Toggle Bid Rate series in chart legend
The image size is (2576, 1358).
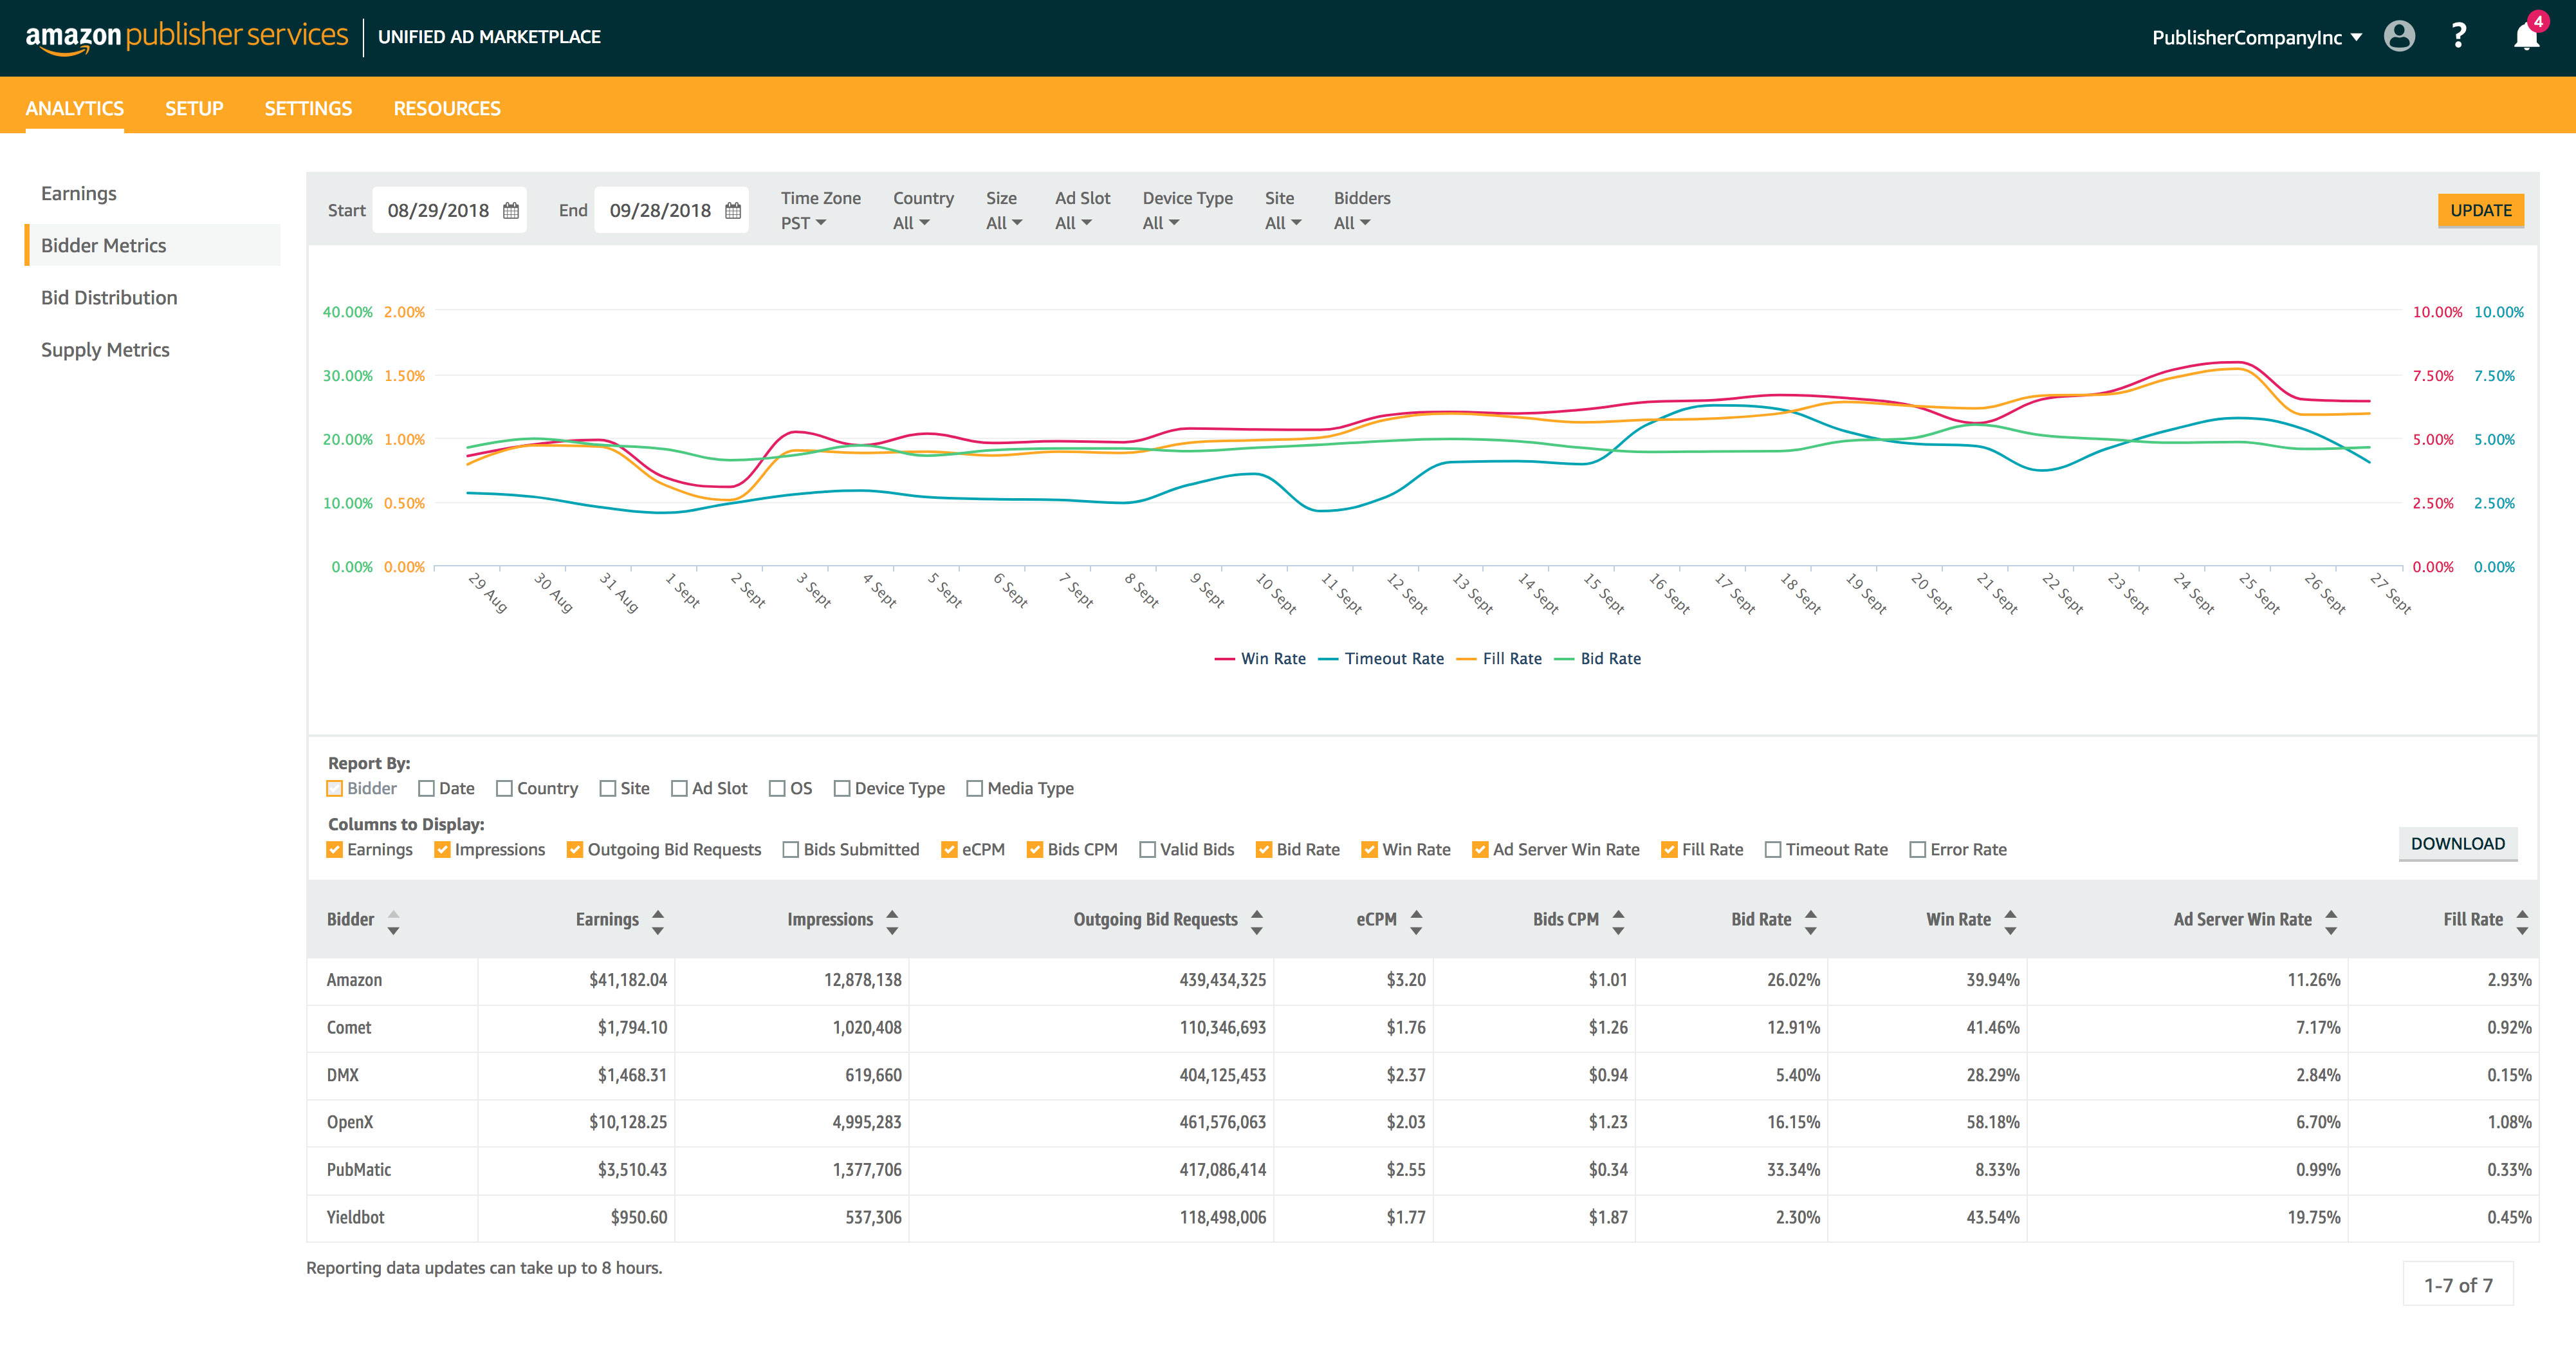click(1597, 658)
